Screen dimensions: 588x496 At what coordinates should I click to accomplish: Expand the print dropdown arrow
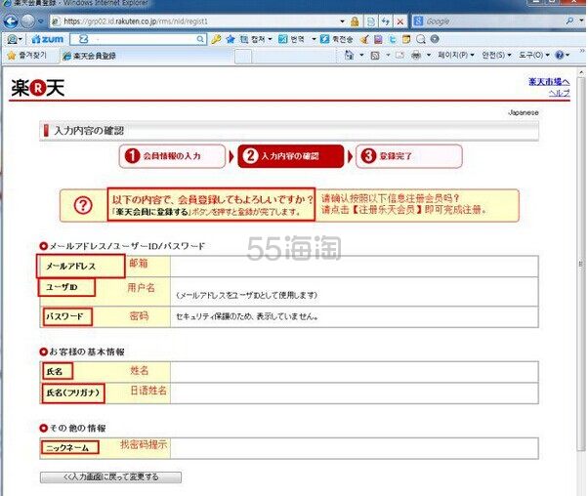click(x=429, y=56)
